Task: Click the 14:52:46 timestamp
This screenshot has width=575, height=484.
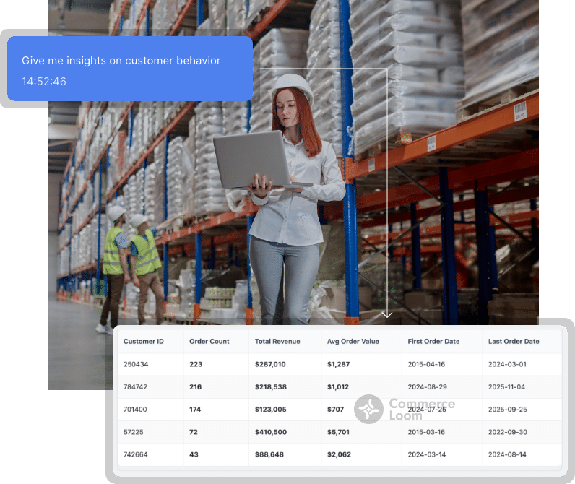Action: 44,82
